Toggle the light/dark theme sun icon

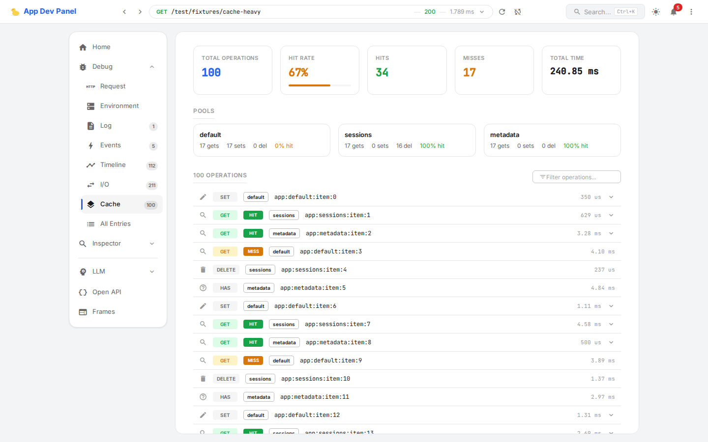coord(656,12)
